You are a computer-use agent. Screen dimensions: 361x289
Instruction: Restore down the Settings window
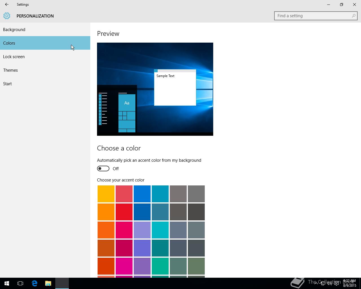coord(342,5)
